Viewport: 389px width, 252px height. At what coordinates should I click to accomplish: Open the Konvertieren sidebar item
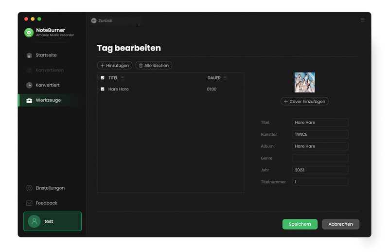click(x=49, y=70)
